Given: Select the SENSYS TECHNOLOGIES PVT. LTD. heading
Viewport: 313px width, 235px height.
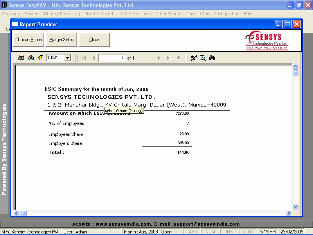Looking at the screenshot, I should click(101, 97).
